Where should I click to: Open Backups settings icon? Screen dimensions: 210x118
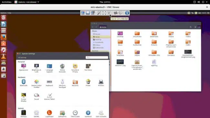coord(24,114)
